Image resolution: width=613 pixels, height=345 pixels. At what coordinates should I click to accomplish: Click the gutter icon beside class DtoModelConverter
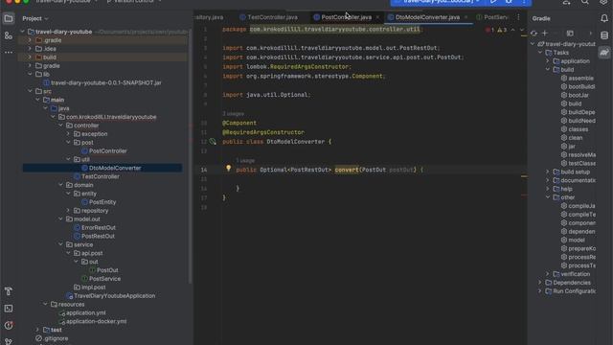[213, 142]
